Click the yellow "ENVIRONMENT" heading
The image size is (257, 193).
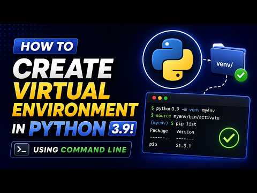pyautogui.click(x=75, y=109)
